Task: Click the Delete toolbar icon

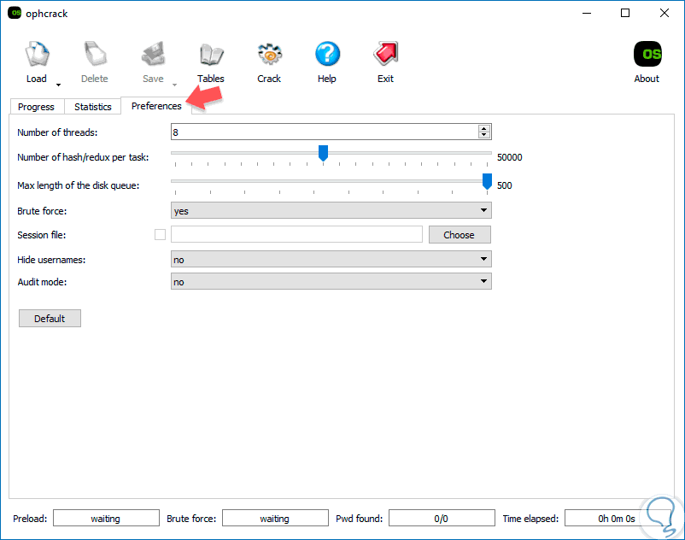Action: click(95, 55)
